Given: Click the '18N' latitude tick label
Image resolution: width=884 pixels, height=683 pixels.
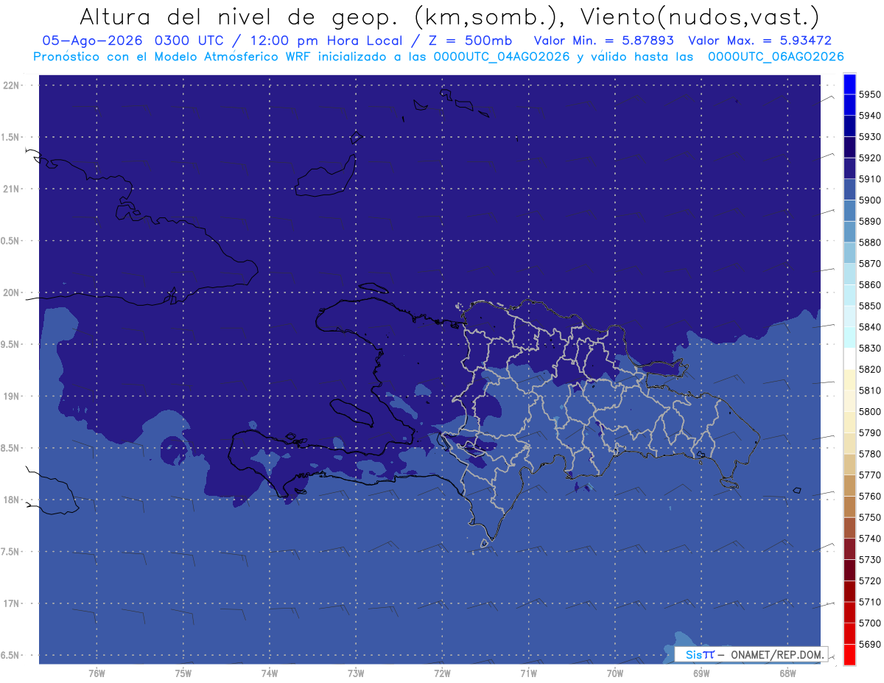Looking at the screenshot, I should click(11, 500).
